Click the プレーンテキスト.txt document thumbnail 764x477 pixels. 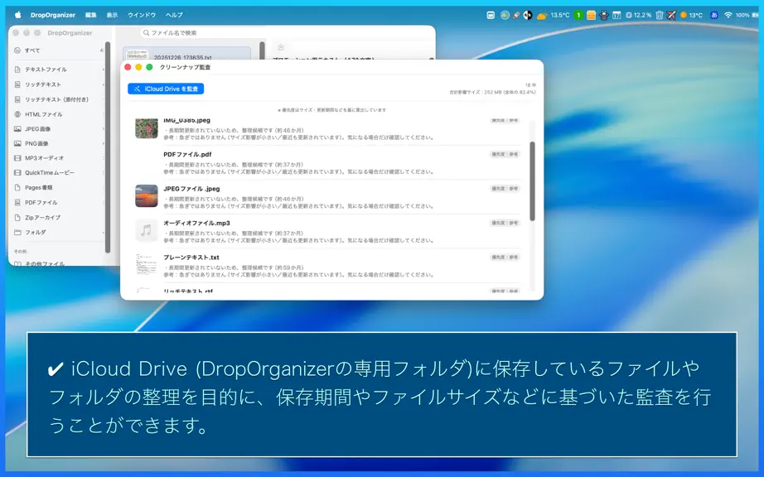pos(146,264)
